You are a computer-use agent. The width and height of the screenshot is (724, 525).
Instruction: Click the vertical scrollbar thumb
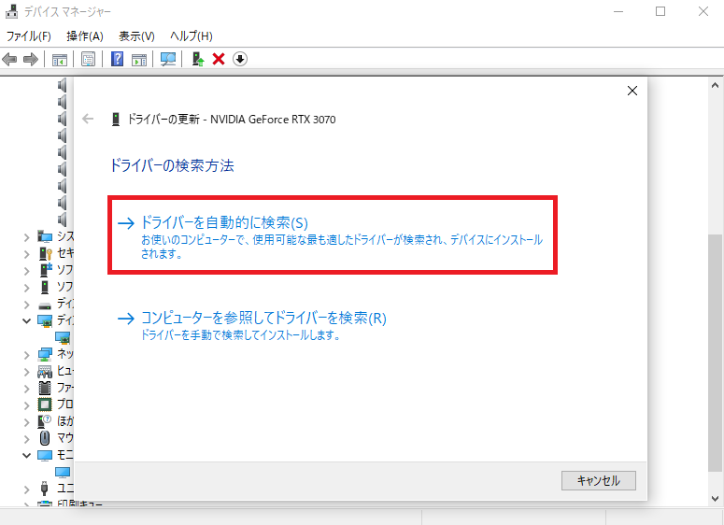point(715,353)
